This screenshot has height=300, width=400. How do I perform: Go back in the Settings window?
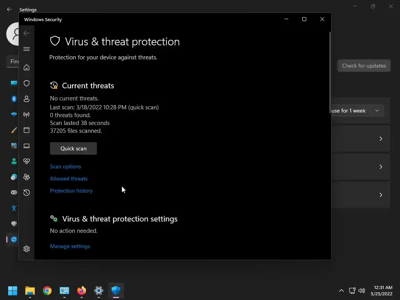point(9,9)
